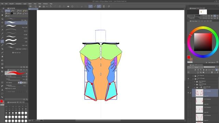This screenshot has height=123, width=219.
Task: Create a new raster layer icon
Action: [198, 72]
